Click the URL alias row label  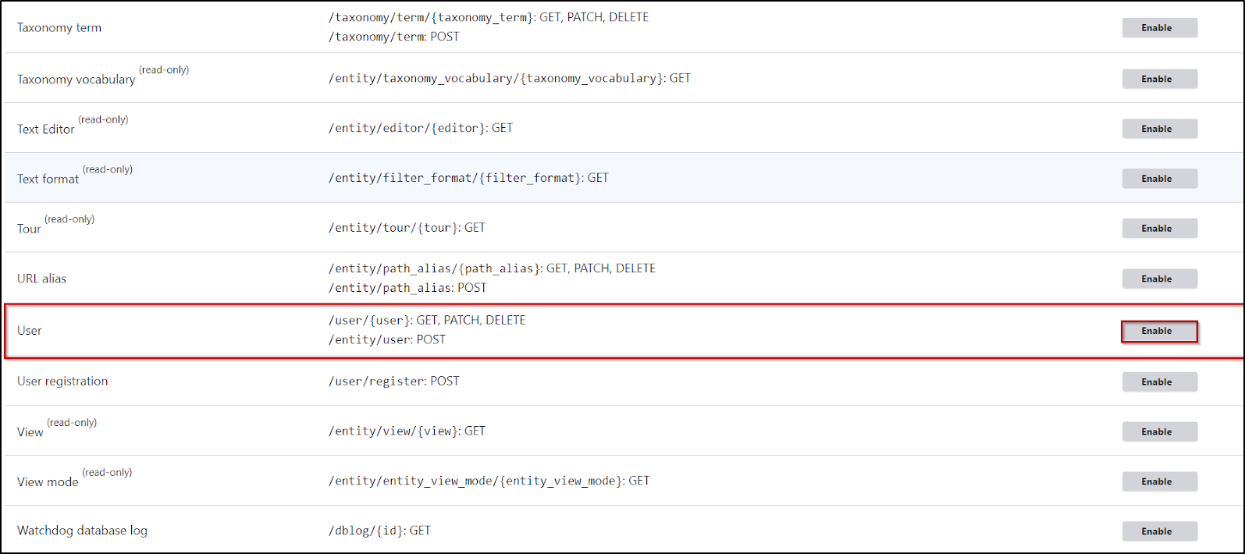(x=42, y=279)
